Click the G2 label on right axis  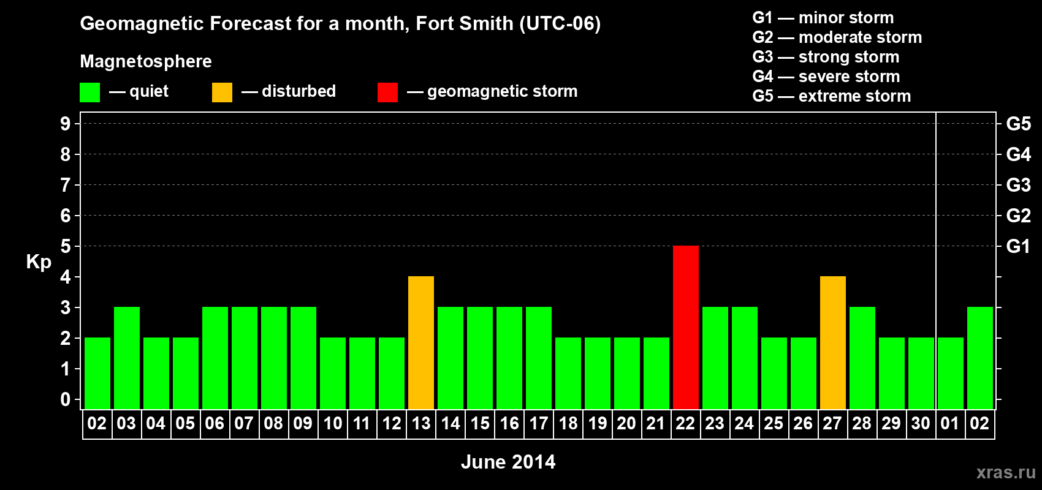click(x=1018, y=216)
